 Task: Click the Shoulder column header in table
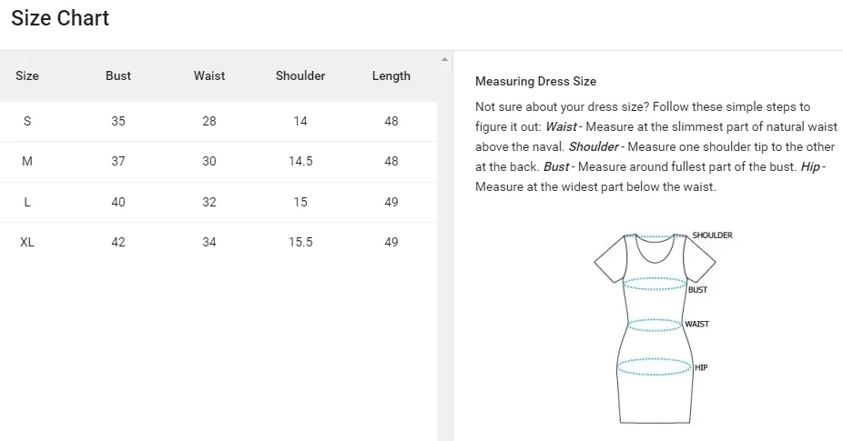(300, 76)
